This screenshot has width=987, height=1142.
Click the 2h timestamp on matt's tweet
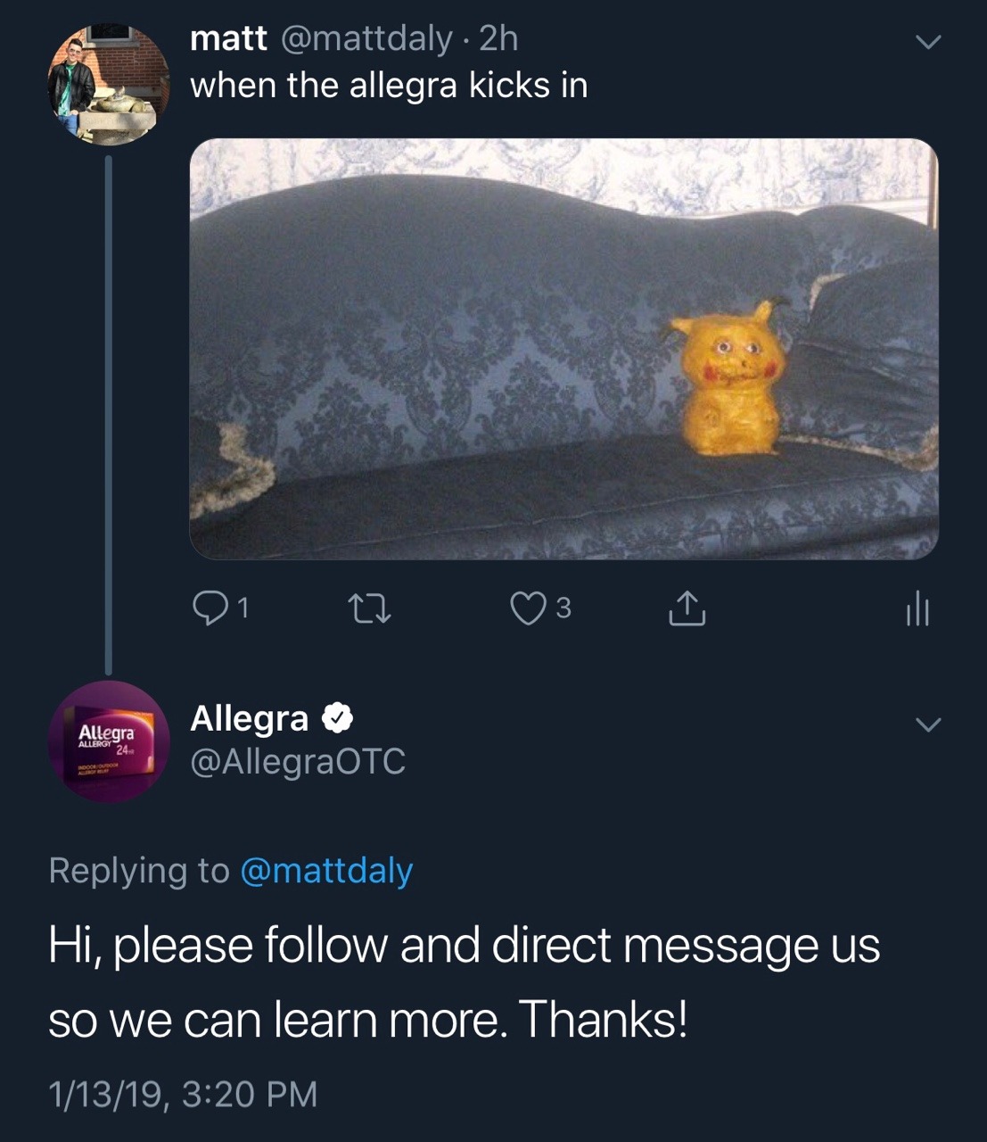[498, 38]
